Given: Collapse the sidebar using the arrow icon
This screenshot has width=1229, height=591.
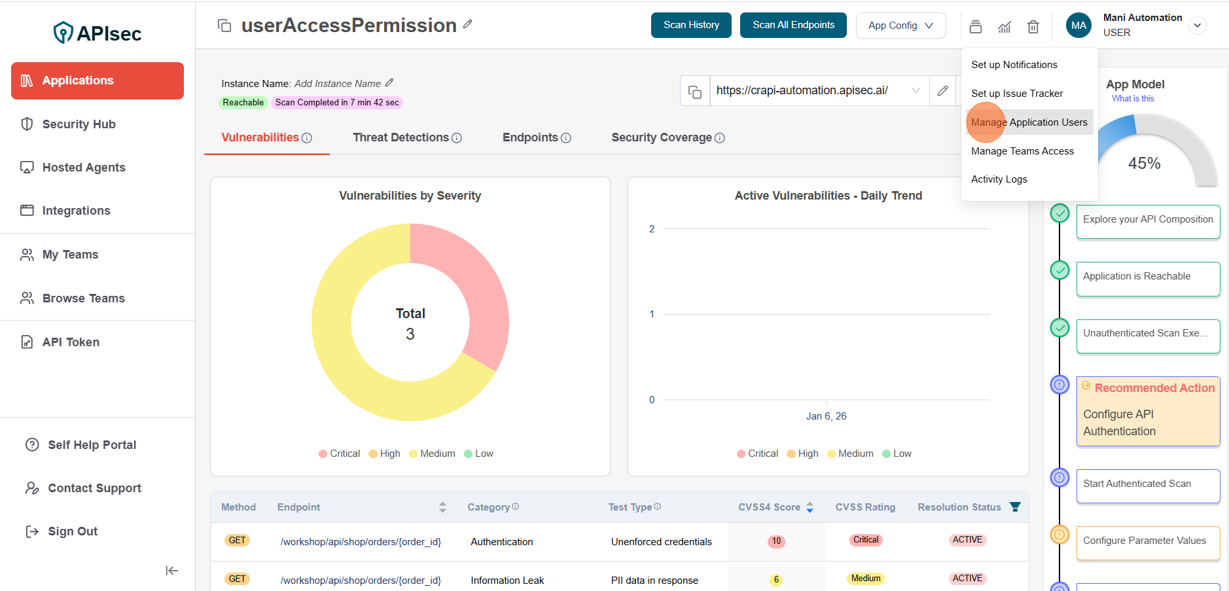Looking at the screenshot, I should pyautogui.click(x=171, y=571).
